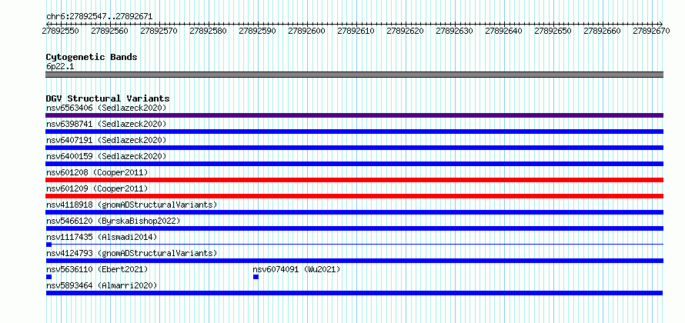
Task: Open the nsv601208 (Cooper2011) label
Action: (x=97, y=172)
